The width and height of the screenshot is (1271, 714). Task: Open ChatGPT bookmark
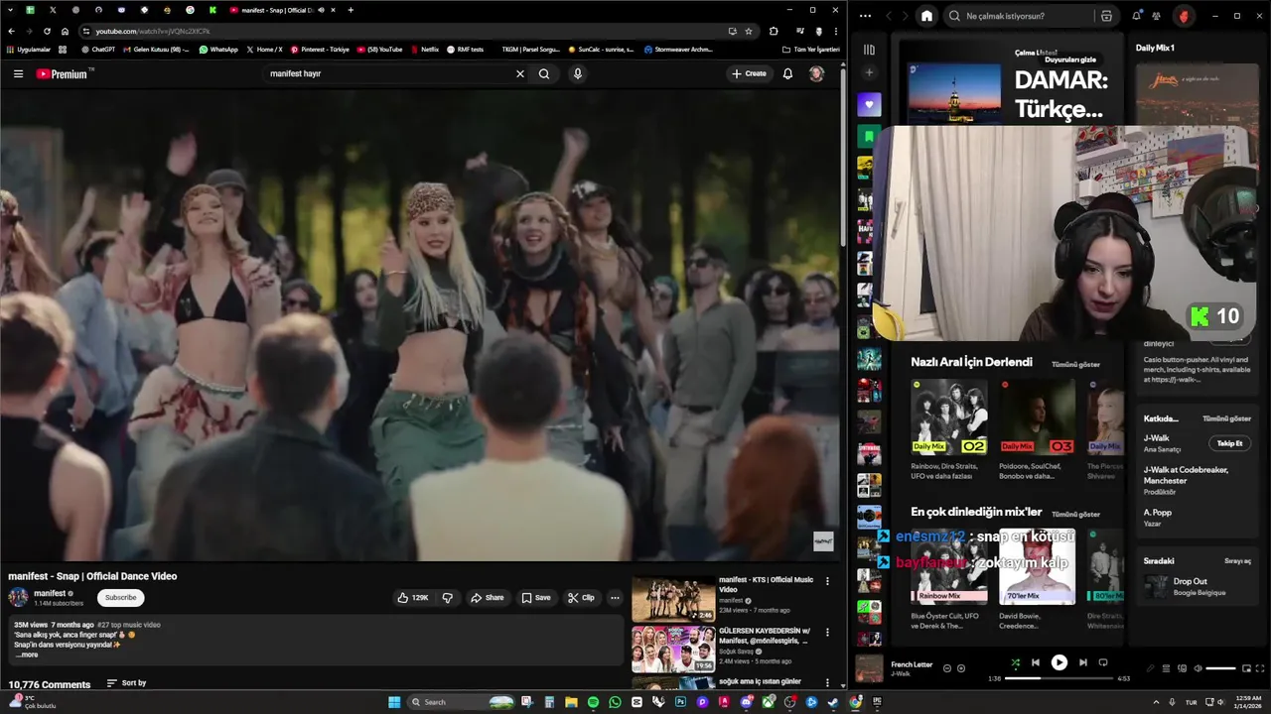coord(98,49)
